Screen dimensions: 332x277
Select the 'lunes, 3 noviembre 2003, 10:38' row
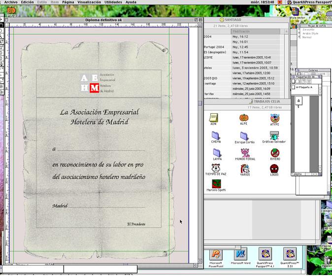(241, 68)
